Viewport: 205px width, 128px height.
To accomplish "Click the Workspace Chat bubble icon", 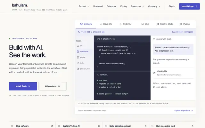I will (154, 39).
